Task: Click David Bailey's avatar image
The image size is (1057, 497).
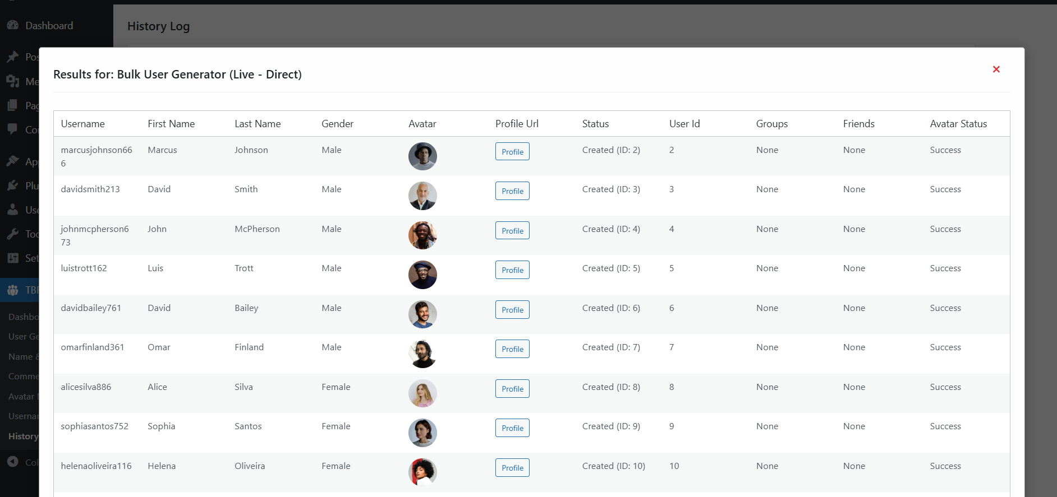Action: tap(422, 314)
